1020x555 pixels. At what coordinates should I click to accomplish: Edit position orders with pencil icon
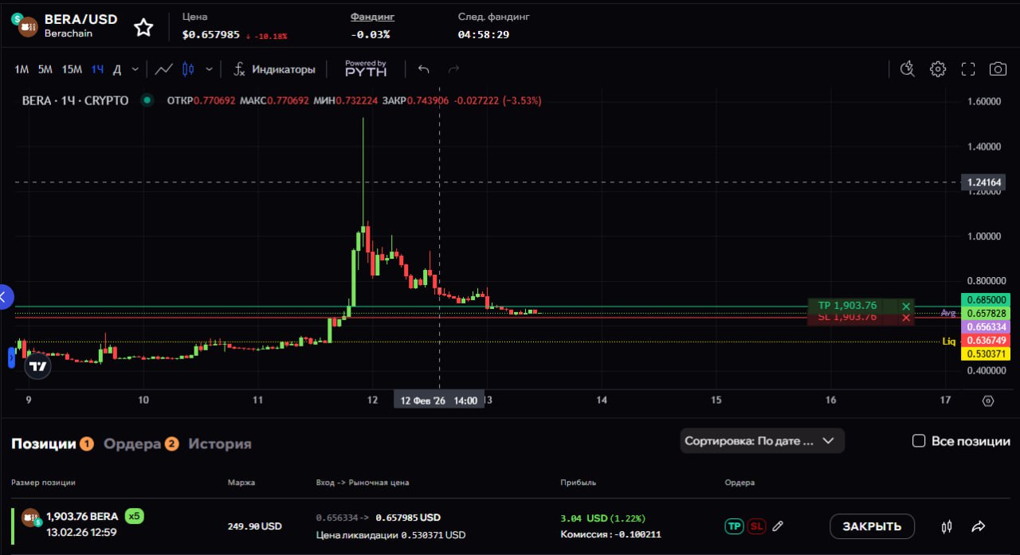click(x=779, y=526)
